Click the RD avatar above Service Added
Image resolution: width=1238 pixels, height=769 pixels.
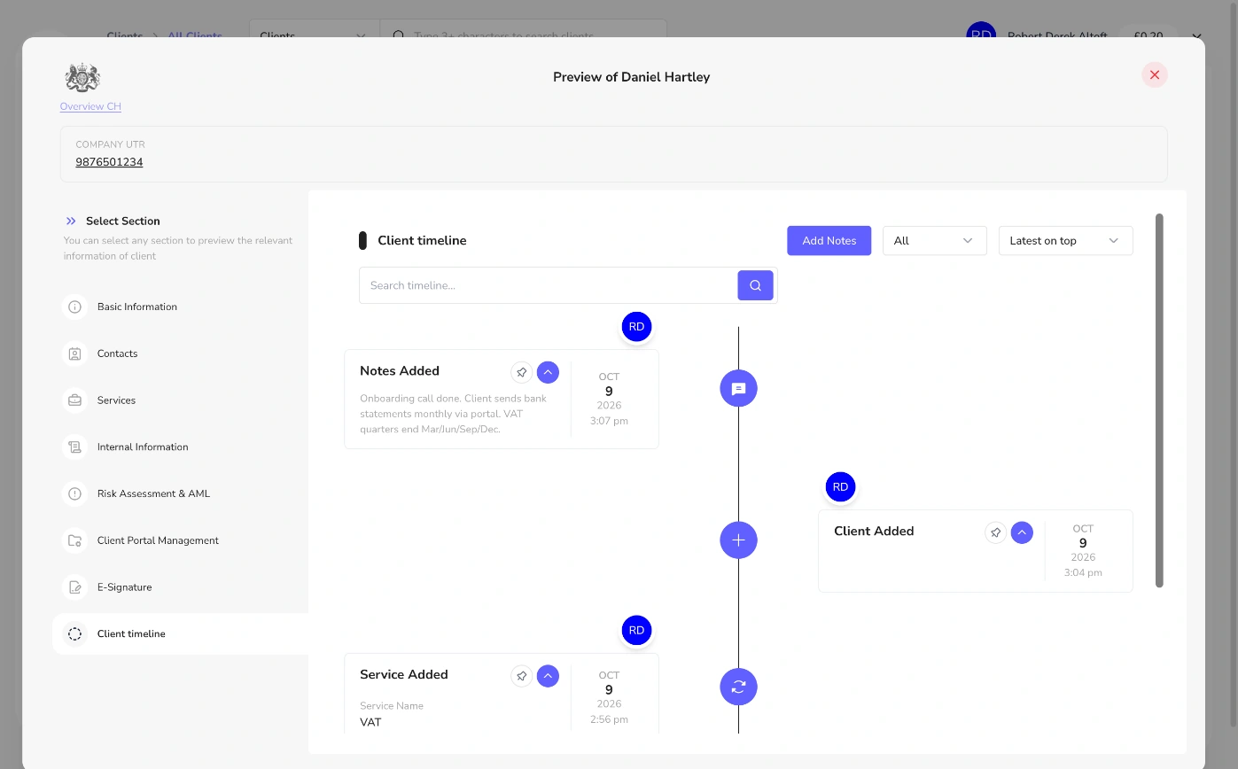pyautogui.click(x=636, y=631)
